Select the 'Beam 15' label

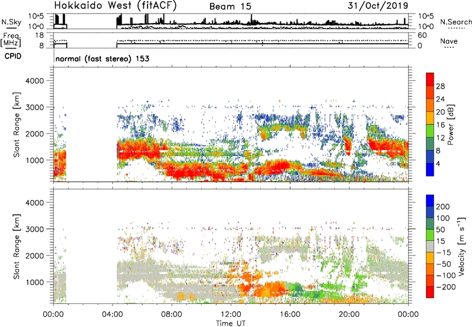pos(230,6)
